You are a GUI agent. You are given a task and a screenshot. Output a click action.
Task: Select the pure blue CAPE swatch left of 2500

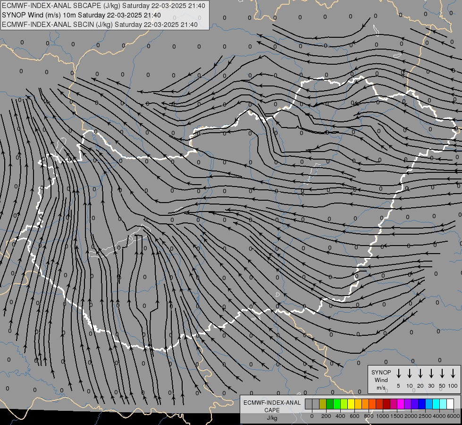(421, 404)
